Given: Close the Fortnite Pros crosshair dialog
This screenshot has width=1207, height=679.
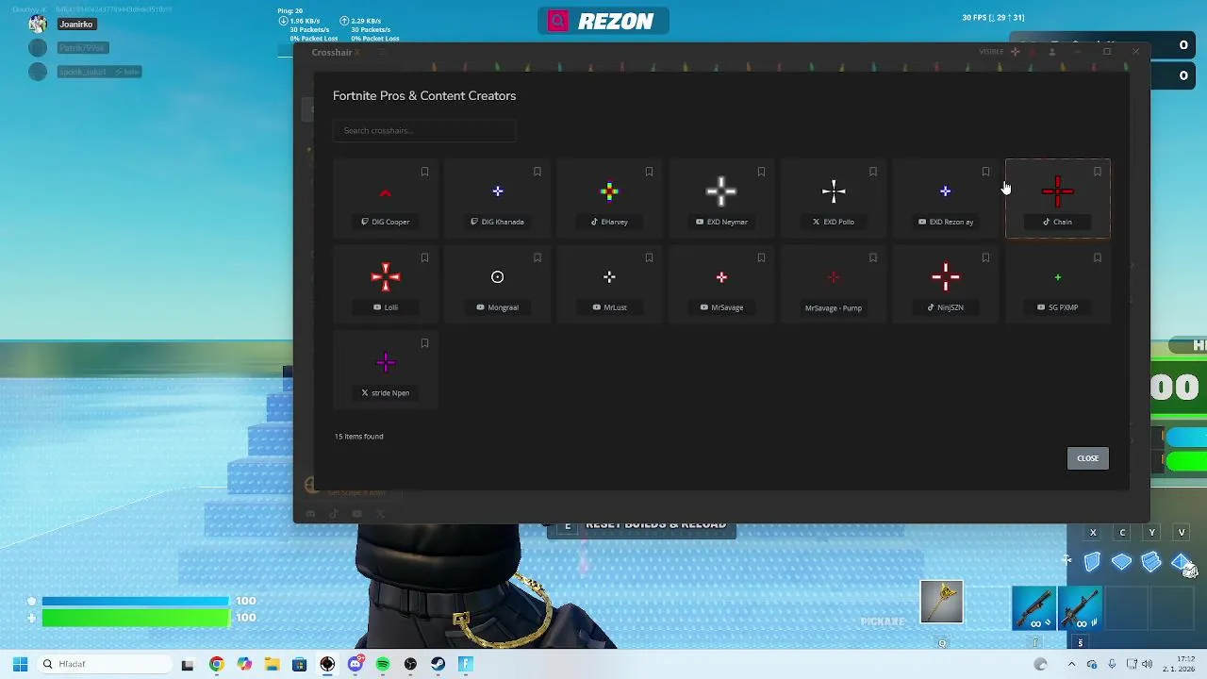Looking at the screenshot, I should coord(1087,458).
